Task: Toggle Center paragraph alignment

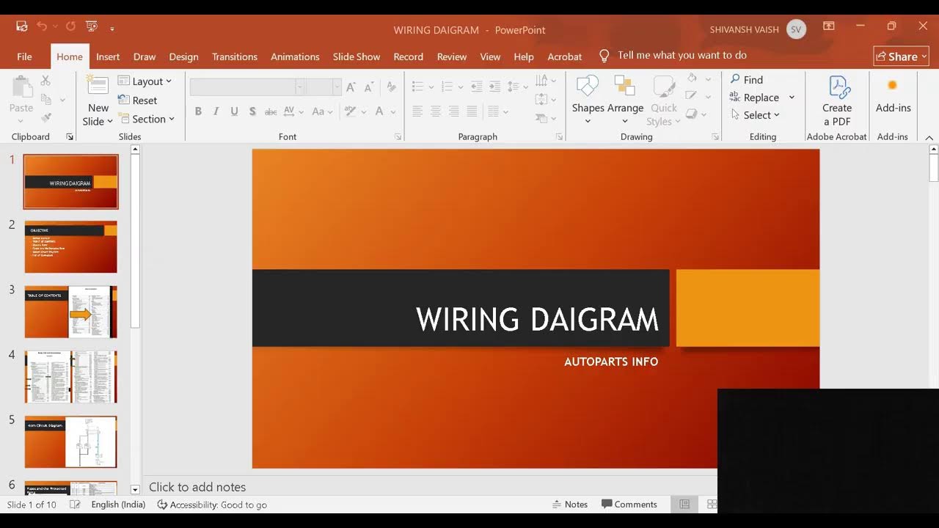Action: click(436, 111)
